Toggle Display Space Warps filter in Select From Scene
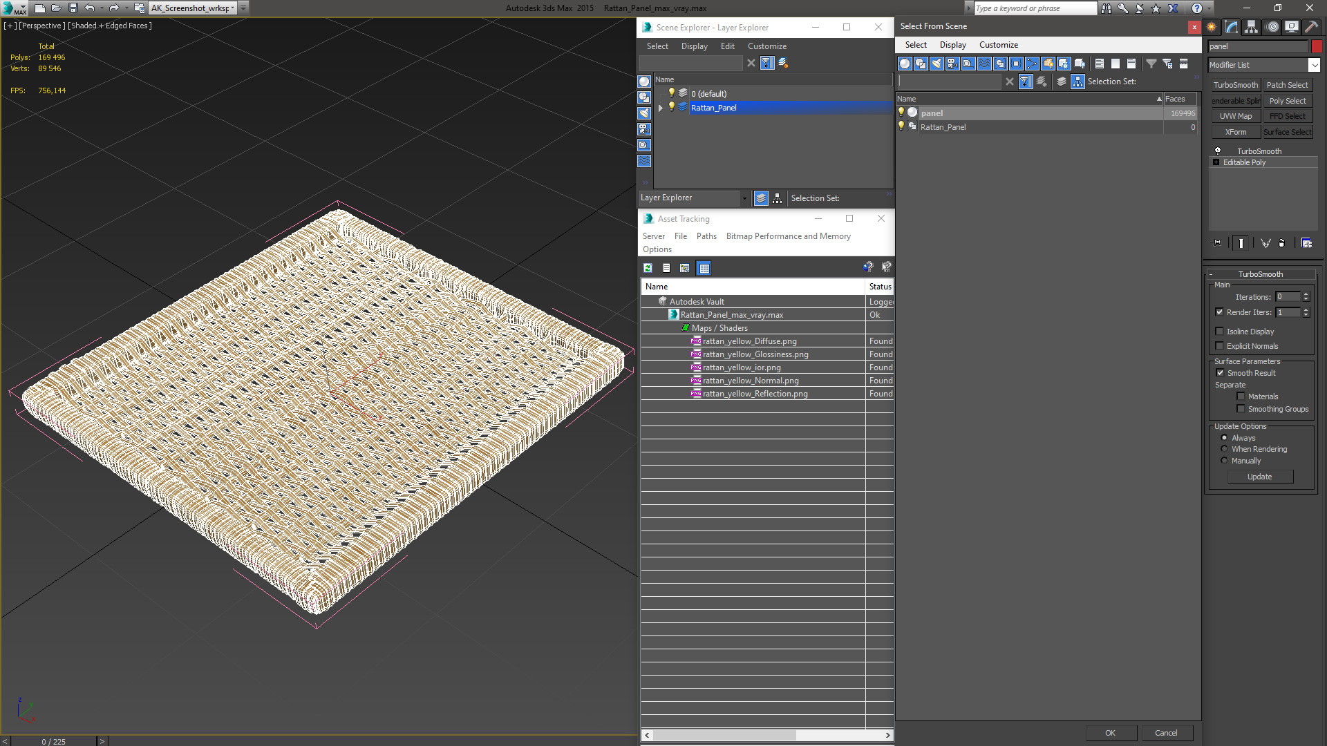 pyautogui.click(x=984, y=64)
